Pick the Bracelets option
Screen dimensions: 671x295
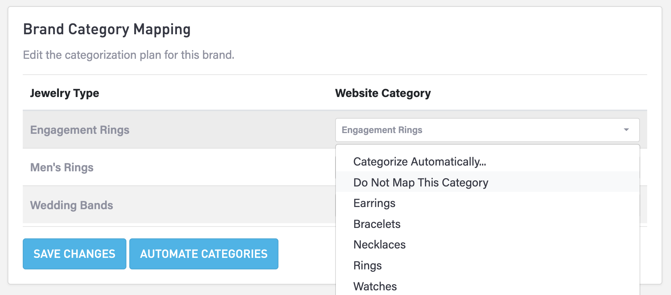pos(377,224)
